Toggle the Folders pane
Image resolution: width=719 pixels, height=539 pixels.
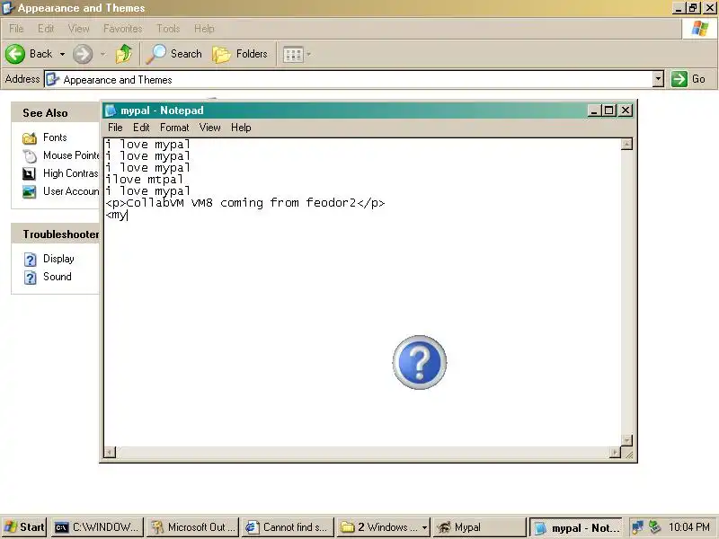[240, 54]
